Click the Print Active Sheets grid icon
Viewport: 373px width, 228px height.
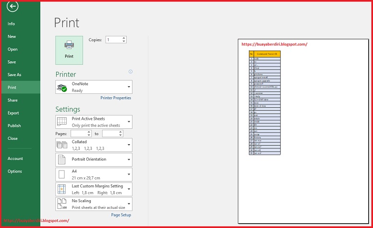point(62,122)
